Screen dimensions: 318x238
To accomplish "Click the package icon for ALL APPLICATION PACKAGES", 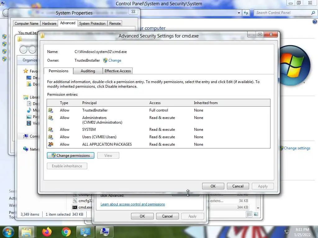I will (x=51, y=144).
